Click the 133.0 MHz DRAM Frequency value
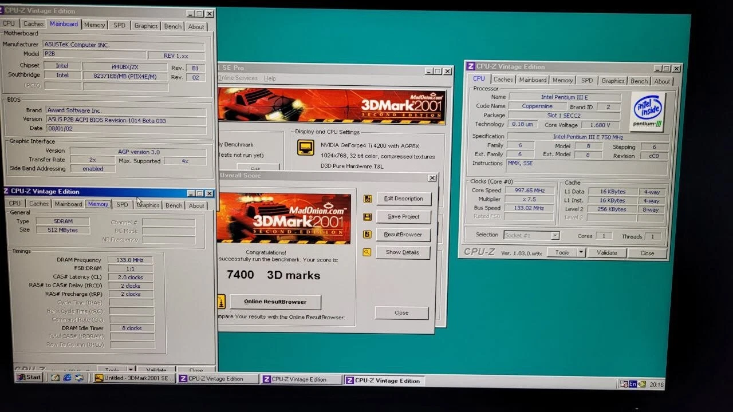 point(132,260)
